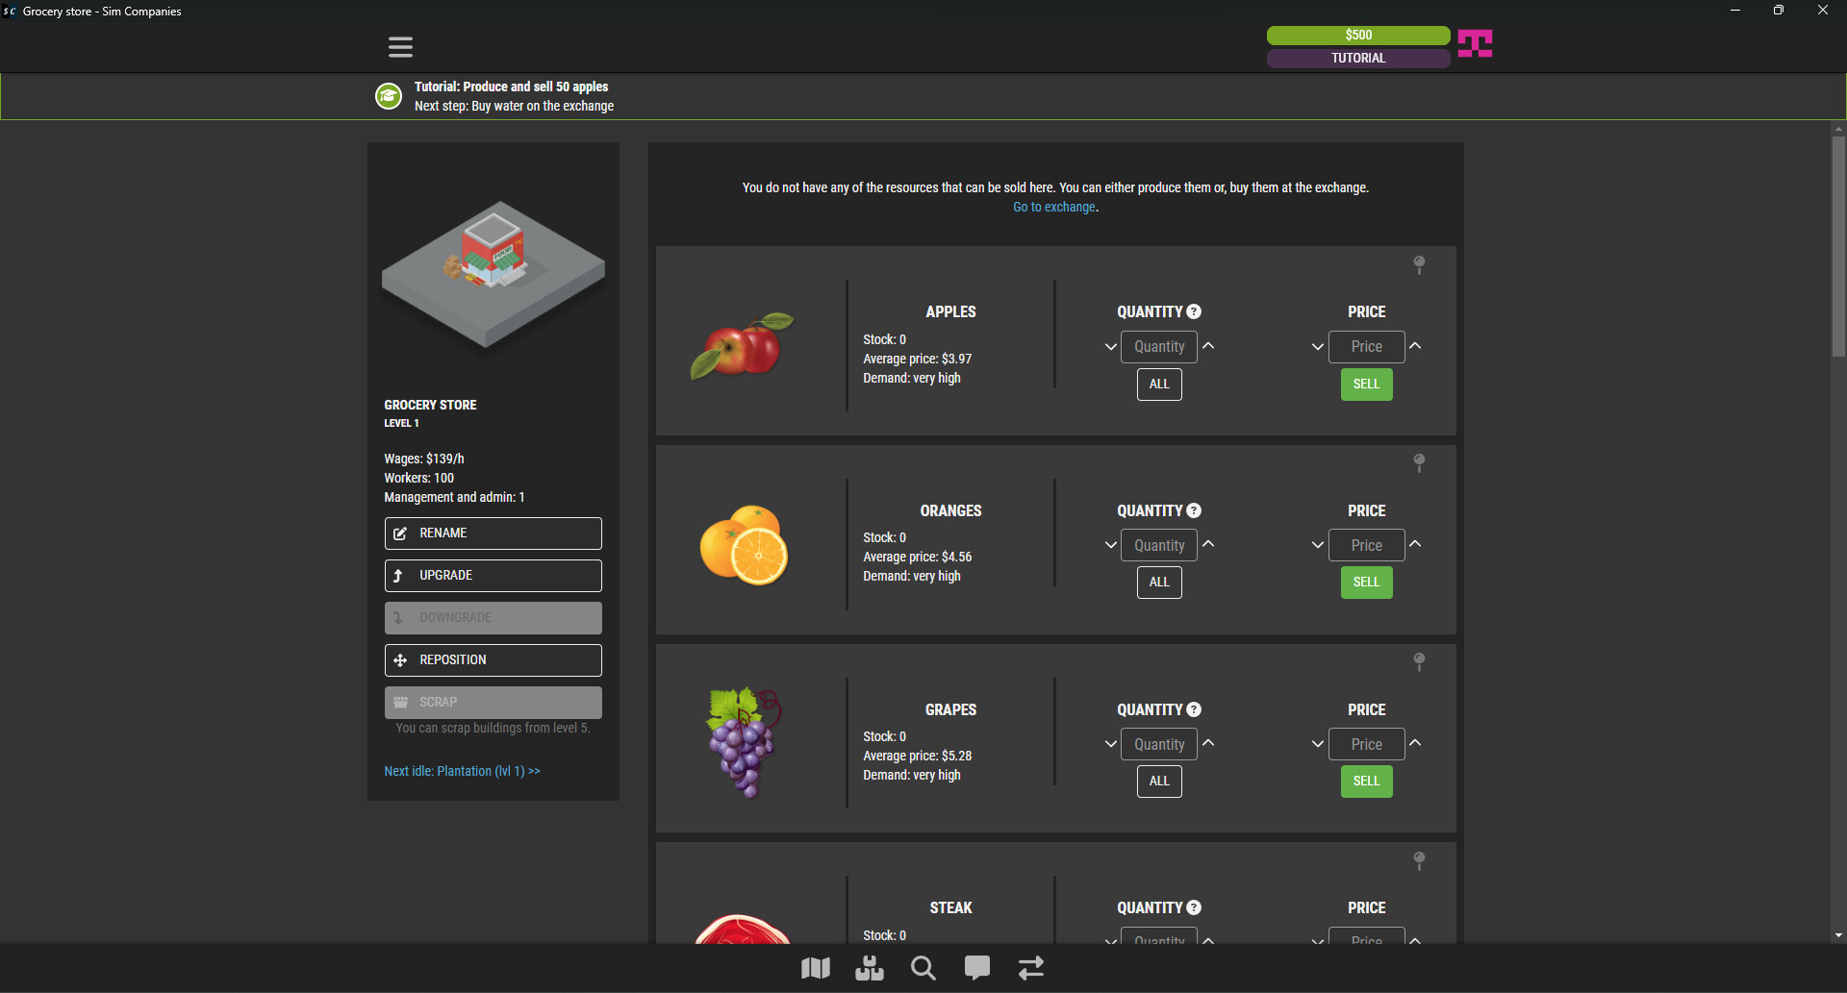
Task: Open the chat bubble icon
Action: 976,968
